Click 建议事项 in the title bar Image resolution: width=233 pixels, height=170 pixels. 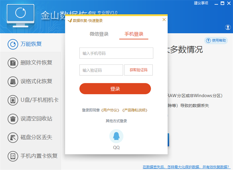[201, 3]
